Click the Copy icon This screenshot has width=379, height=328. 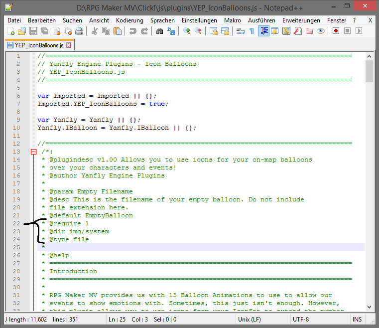click(106, 31)
